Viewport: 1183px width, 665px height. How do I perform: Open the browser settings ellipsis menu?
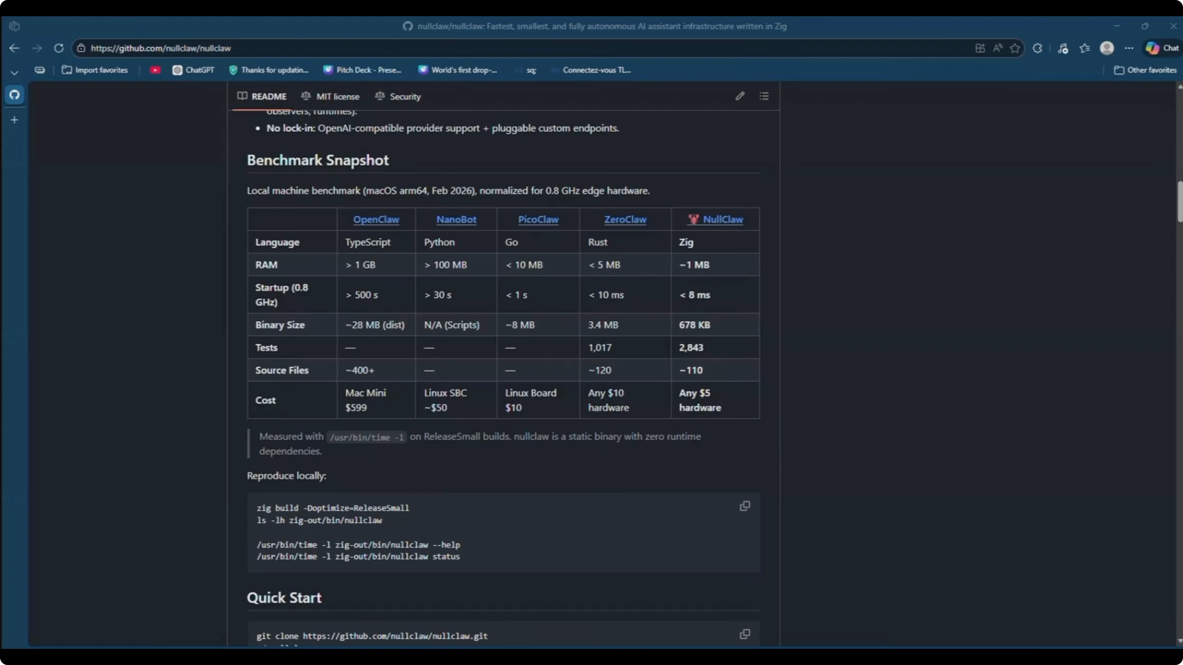(1129, 48)
